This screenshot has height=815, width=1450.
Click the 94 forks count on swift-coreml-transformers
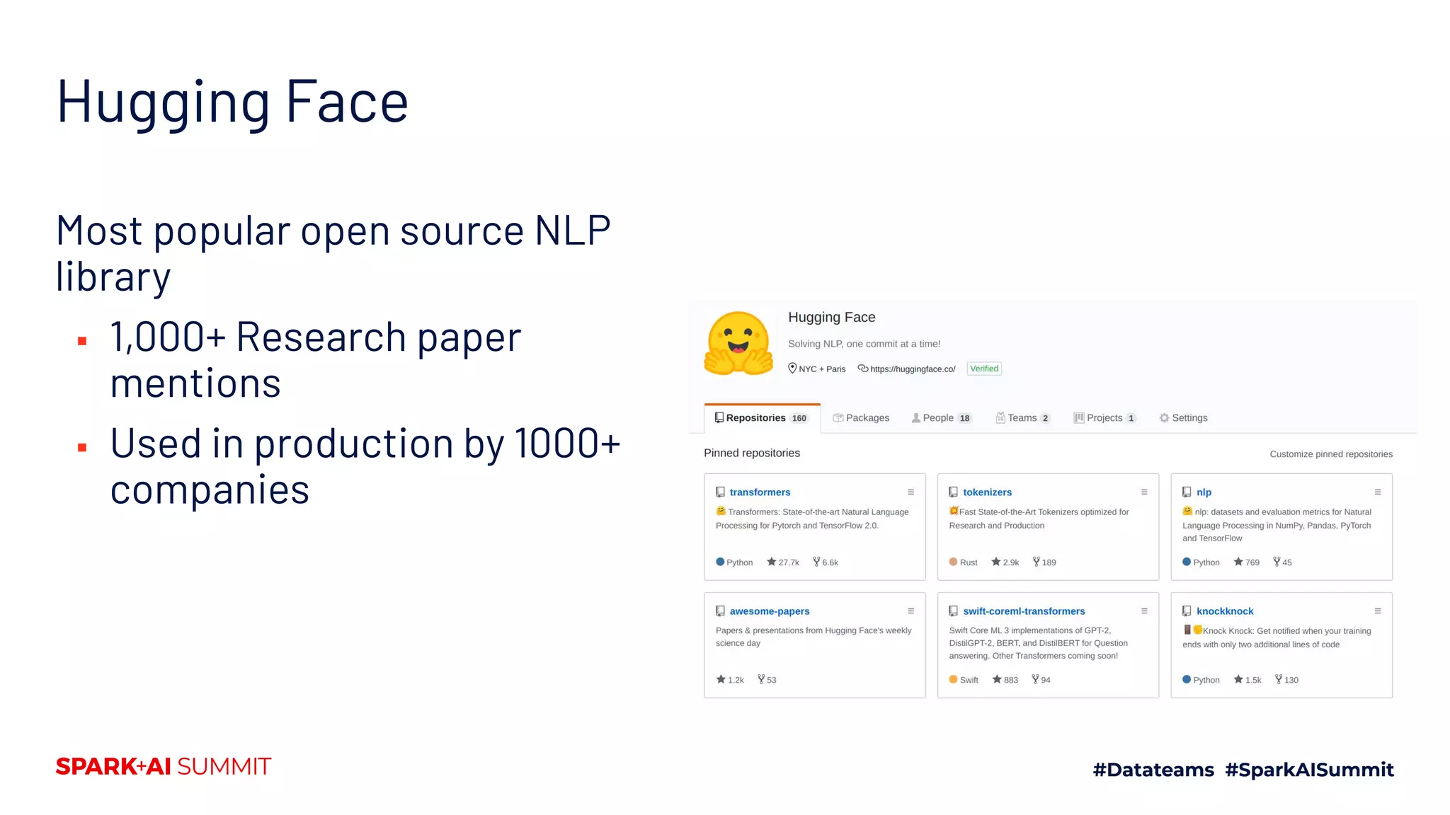pos(1041,680)
